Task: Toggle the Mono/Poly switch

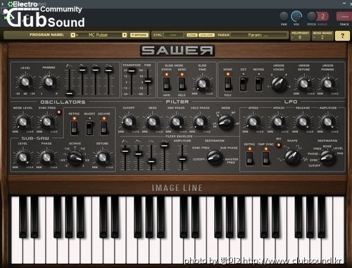Action: point(227,84)
